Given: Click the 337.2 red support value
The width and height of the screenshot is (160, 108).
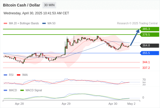Looking at the screenshot, I should (146, 68).
